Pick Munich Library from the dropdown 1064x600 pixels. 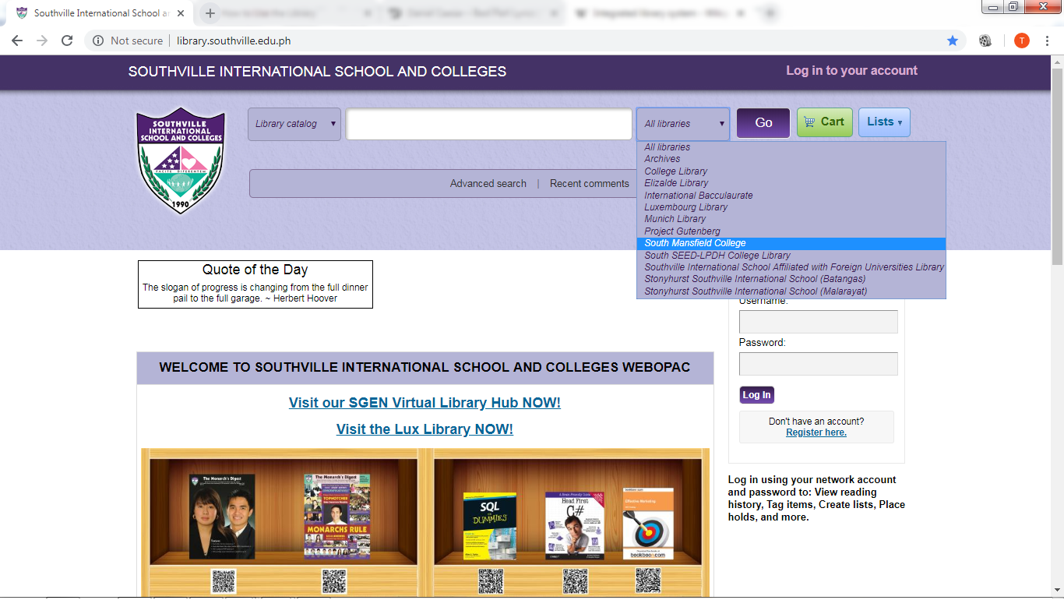coord(791,219)
